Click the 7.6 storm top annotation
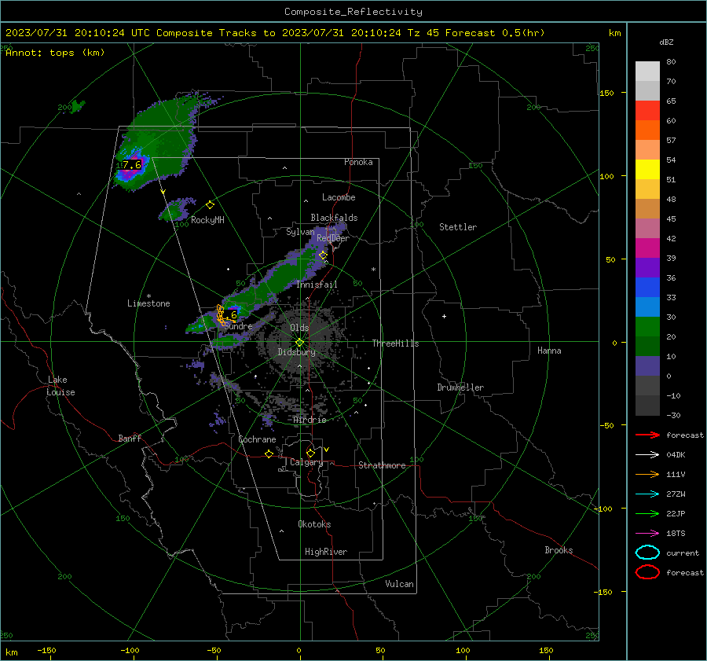This screenshot has height=661, width=707. point(132,165)
